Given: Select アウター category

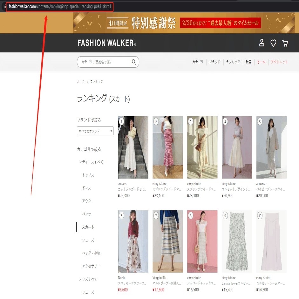Looking at the screenshot, I should point(88,201).
